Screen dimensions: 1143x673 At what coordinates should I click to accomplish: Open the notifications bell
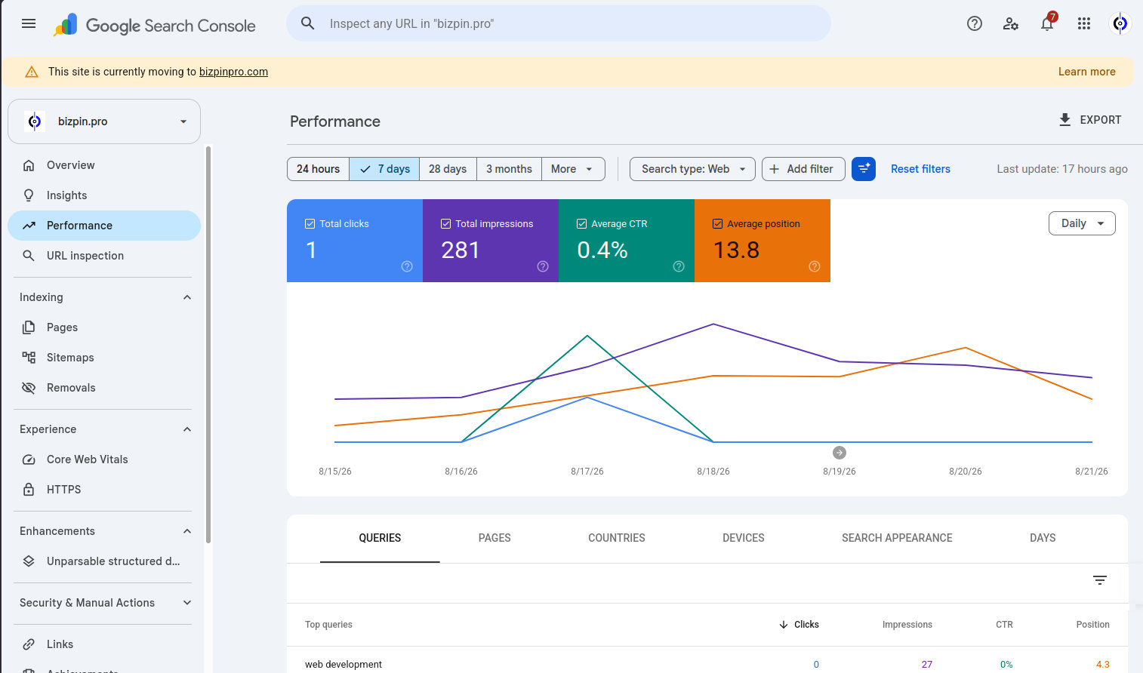tap(1047, 23)
